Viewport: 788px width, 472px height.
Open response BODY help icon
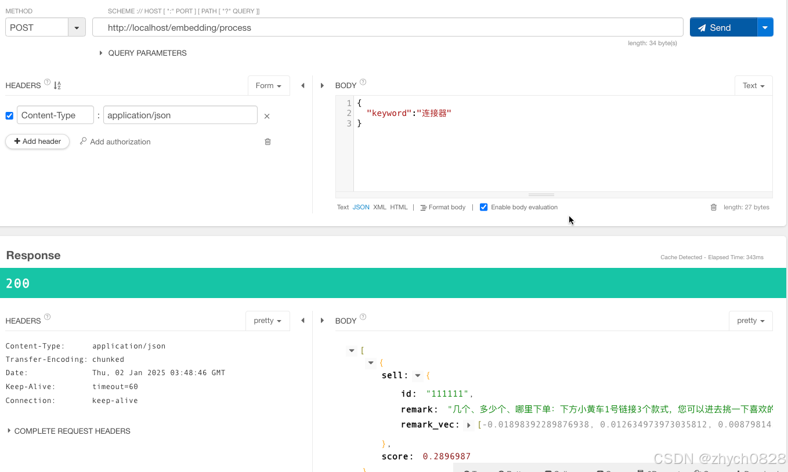pos(363,317)
